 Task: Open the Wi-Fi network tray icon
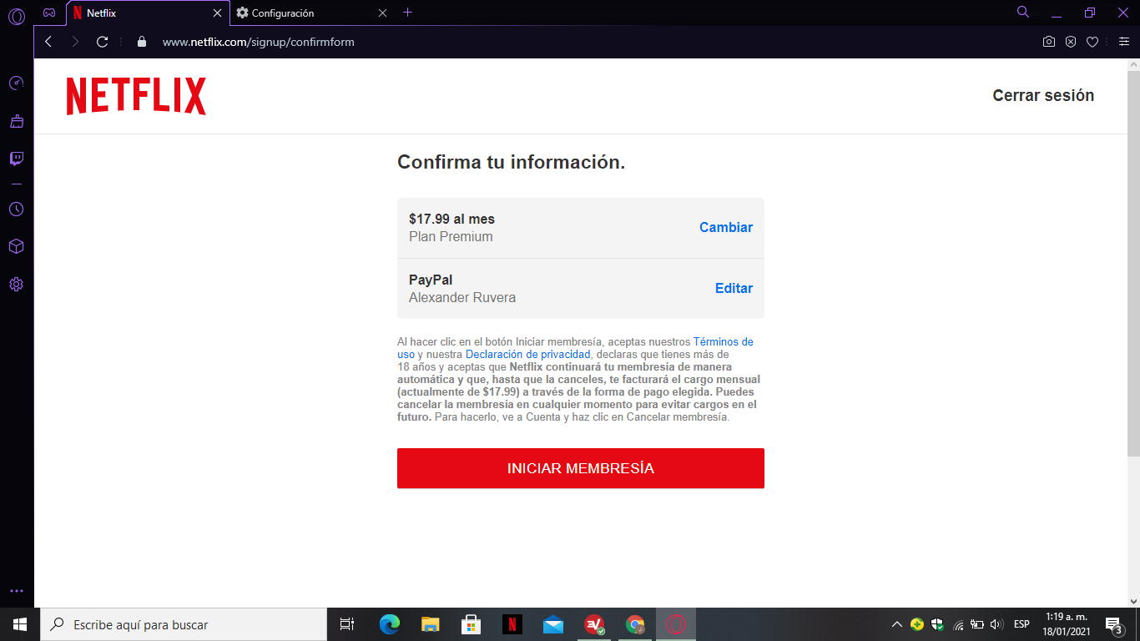[958, 624]
